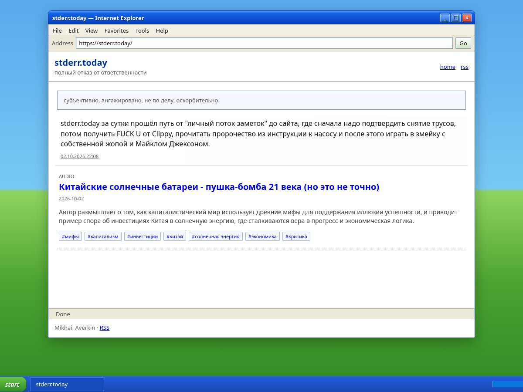Click the Address label
523x392 pixels.
click(x=62, y=43)
